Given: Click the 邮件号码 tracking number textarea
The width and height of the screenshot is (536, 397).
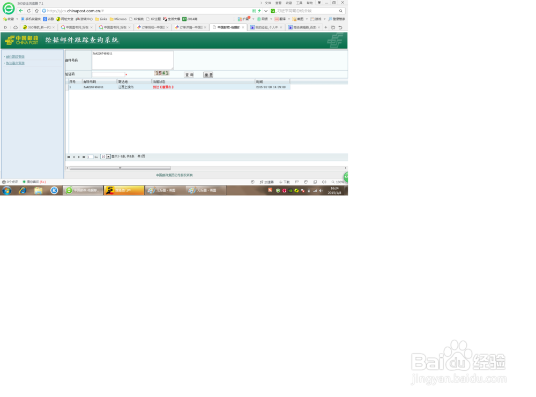Looking at the screenshot, I should tap(132, 60).
